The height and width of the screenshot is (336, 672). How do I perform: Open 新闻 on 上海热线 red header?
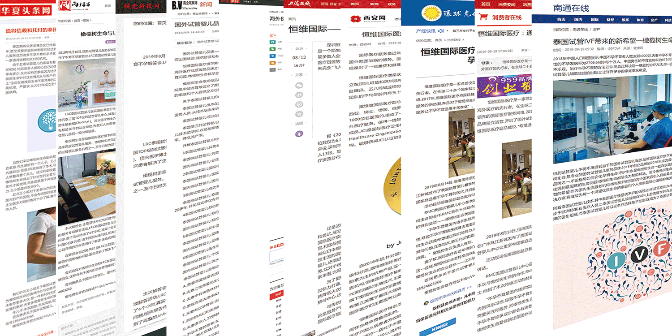click(324, 4)
